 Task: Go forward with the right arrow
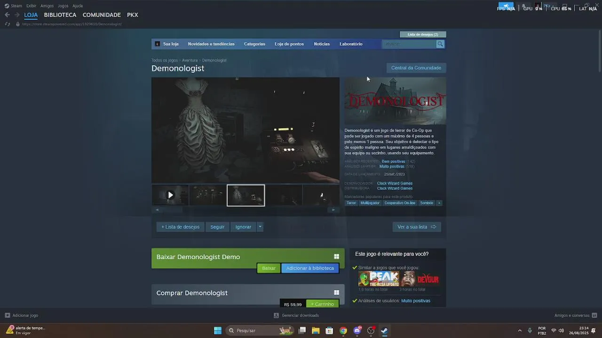17,15
